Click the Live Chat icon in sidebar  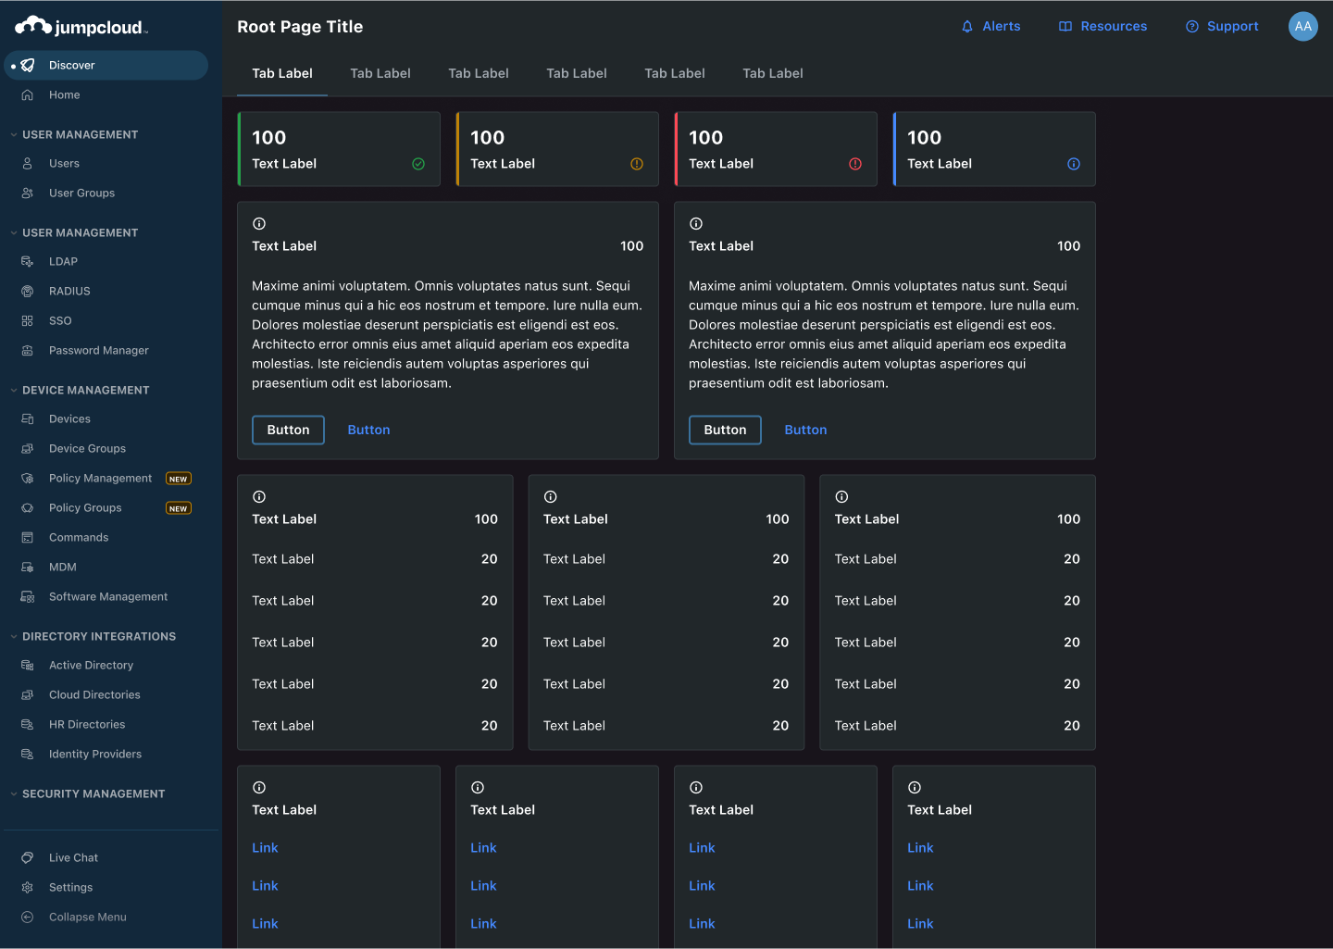tap(28, 858)
